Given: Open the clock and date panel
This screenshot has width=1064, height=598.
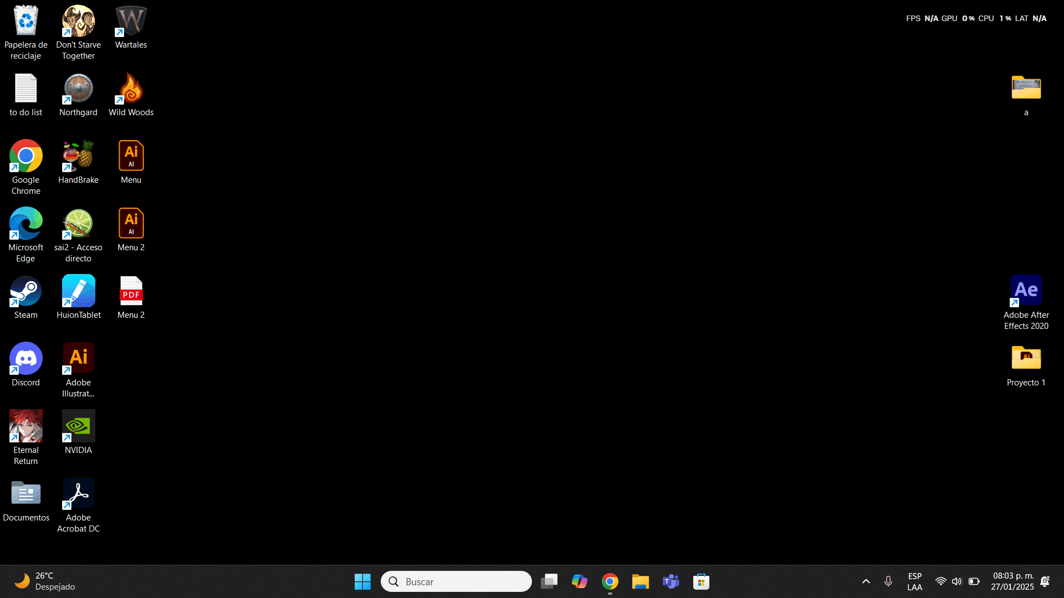Looking at the screenshot, I should point(1012,581).
